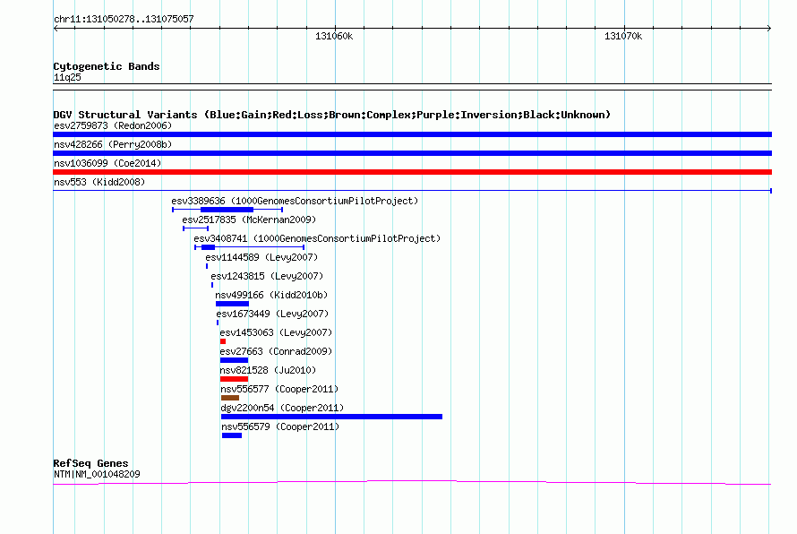This screenshot has width=797, height=534.
Task: Open the nsv821528 (Ju2010) label
Action: point(268,370)
